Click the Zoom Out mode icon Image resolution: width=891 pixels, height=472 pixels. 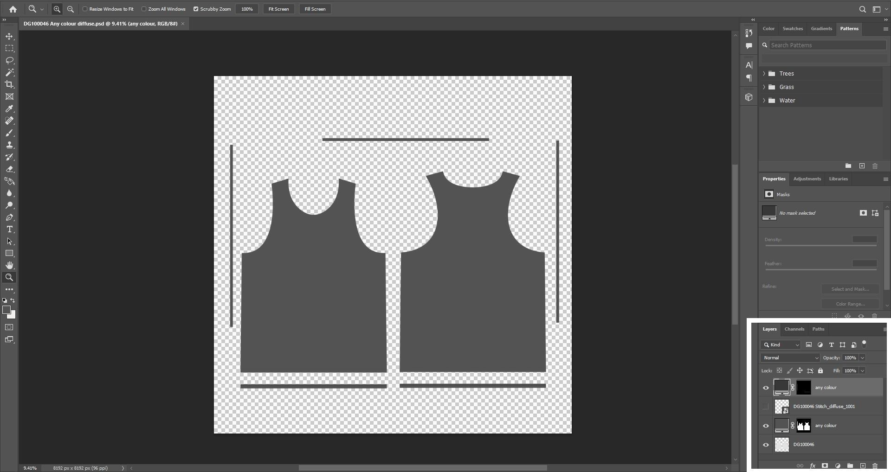point(71,9)
